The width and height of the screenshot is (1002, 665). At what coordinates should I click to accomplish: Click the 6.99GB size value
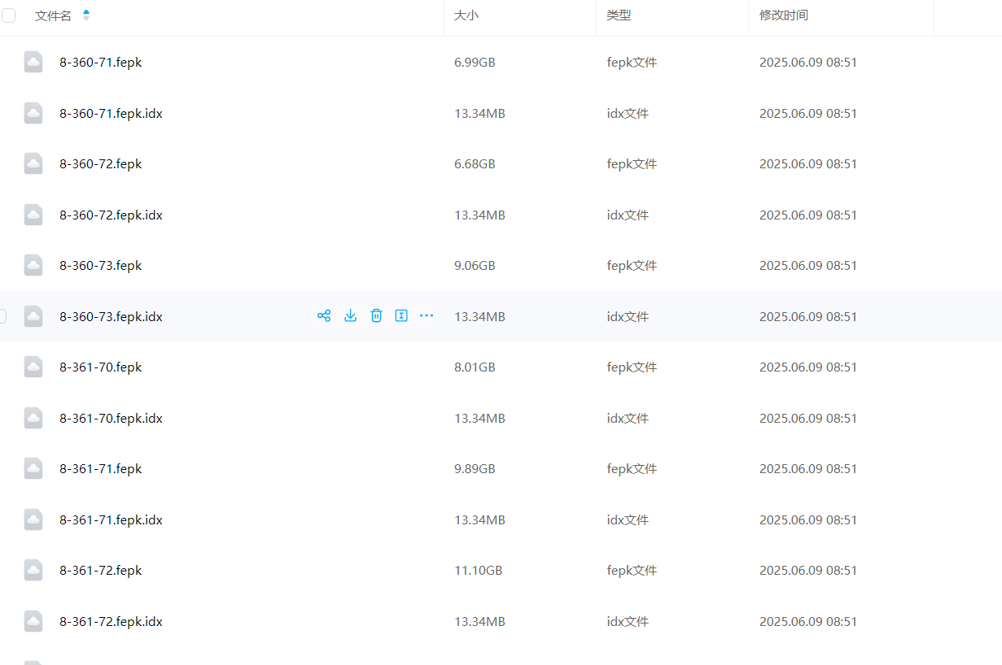click(475, 62)
